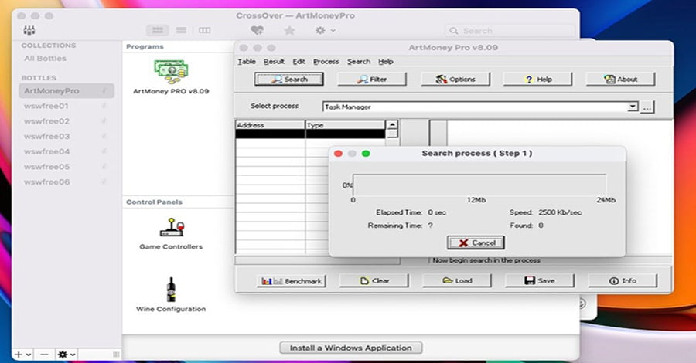Click the green zoom button of Search process dialog

366,154
